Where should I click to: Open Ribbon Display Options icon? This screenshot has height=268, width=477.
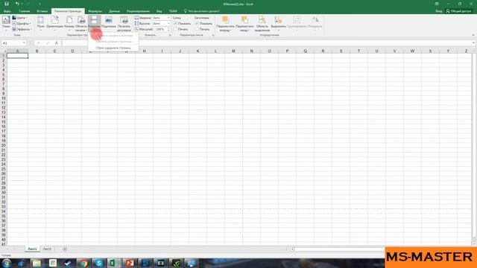(x=437, y=4)
